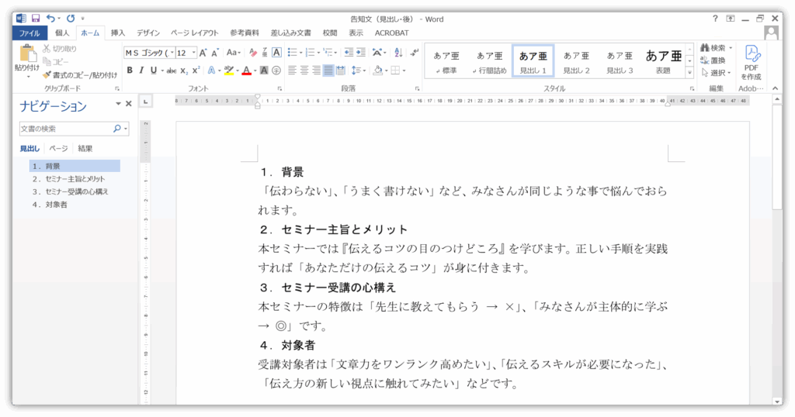
Task: Close the navigation pane with X
Action: pyautogui.click(x=129, y=104)
